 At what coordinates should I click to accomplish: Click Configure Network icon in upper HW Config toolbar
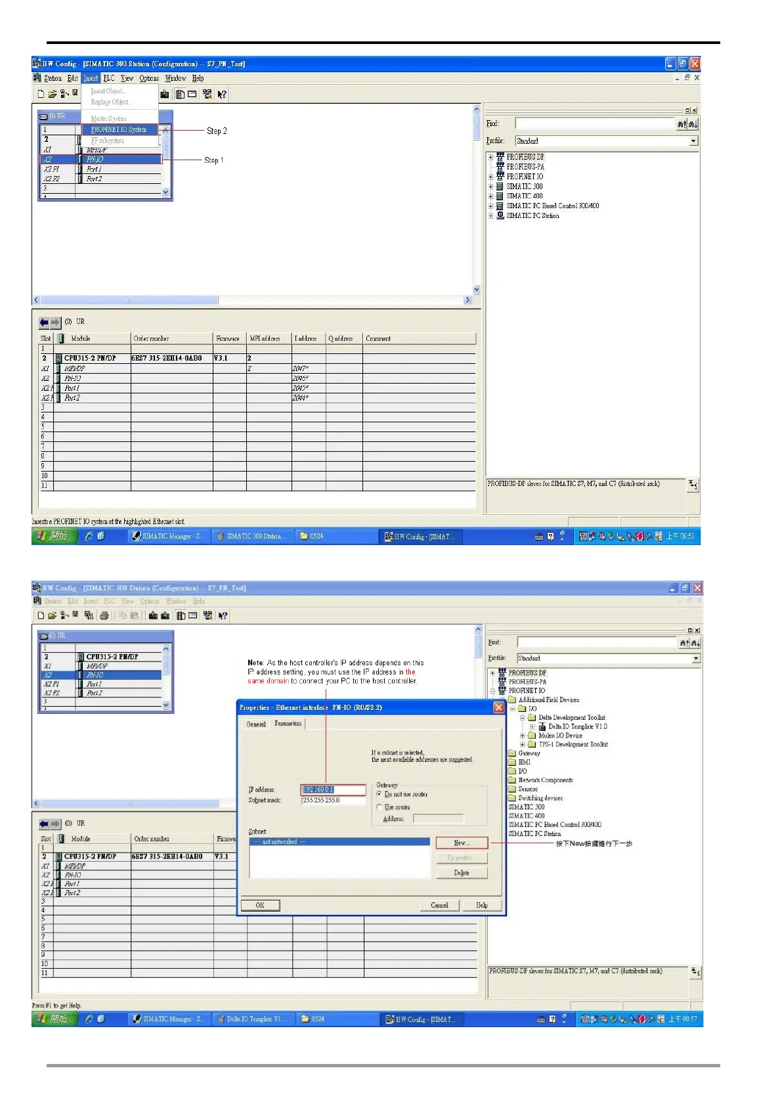pyautogui.click(x=207, y=94)
